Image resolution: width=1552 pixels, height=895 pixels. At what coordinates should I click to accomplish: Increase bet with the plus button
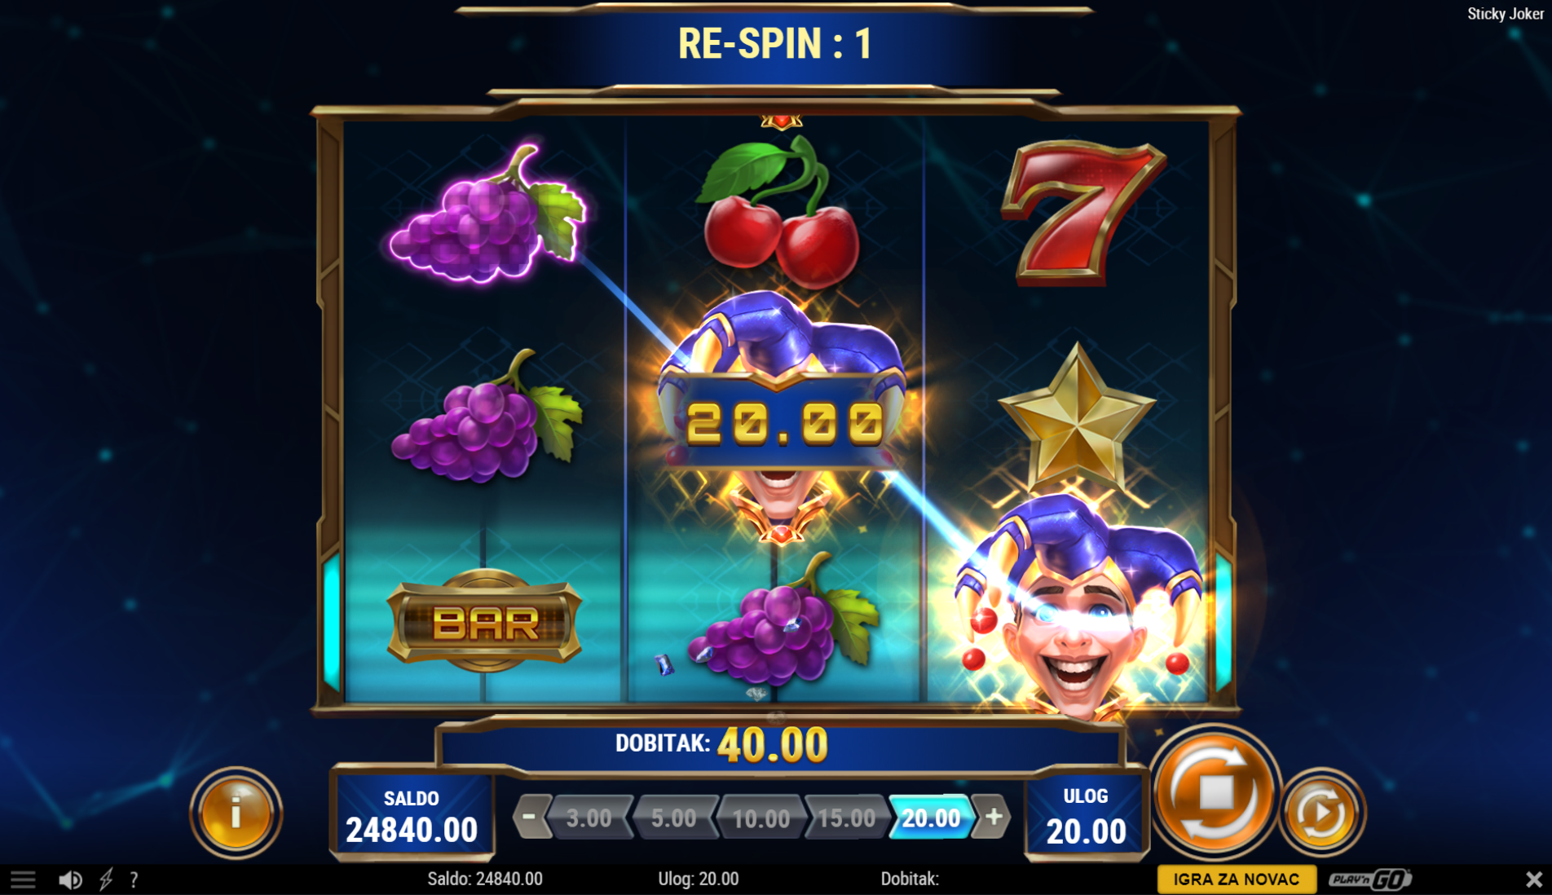(x=993, y=817)
